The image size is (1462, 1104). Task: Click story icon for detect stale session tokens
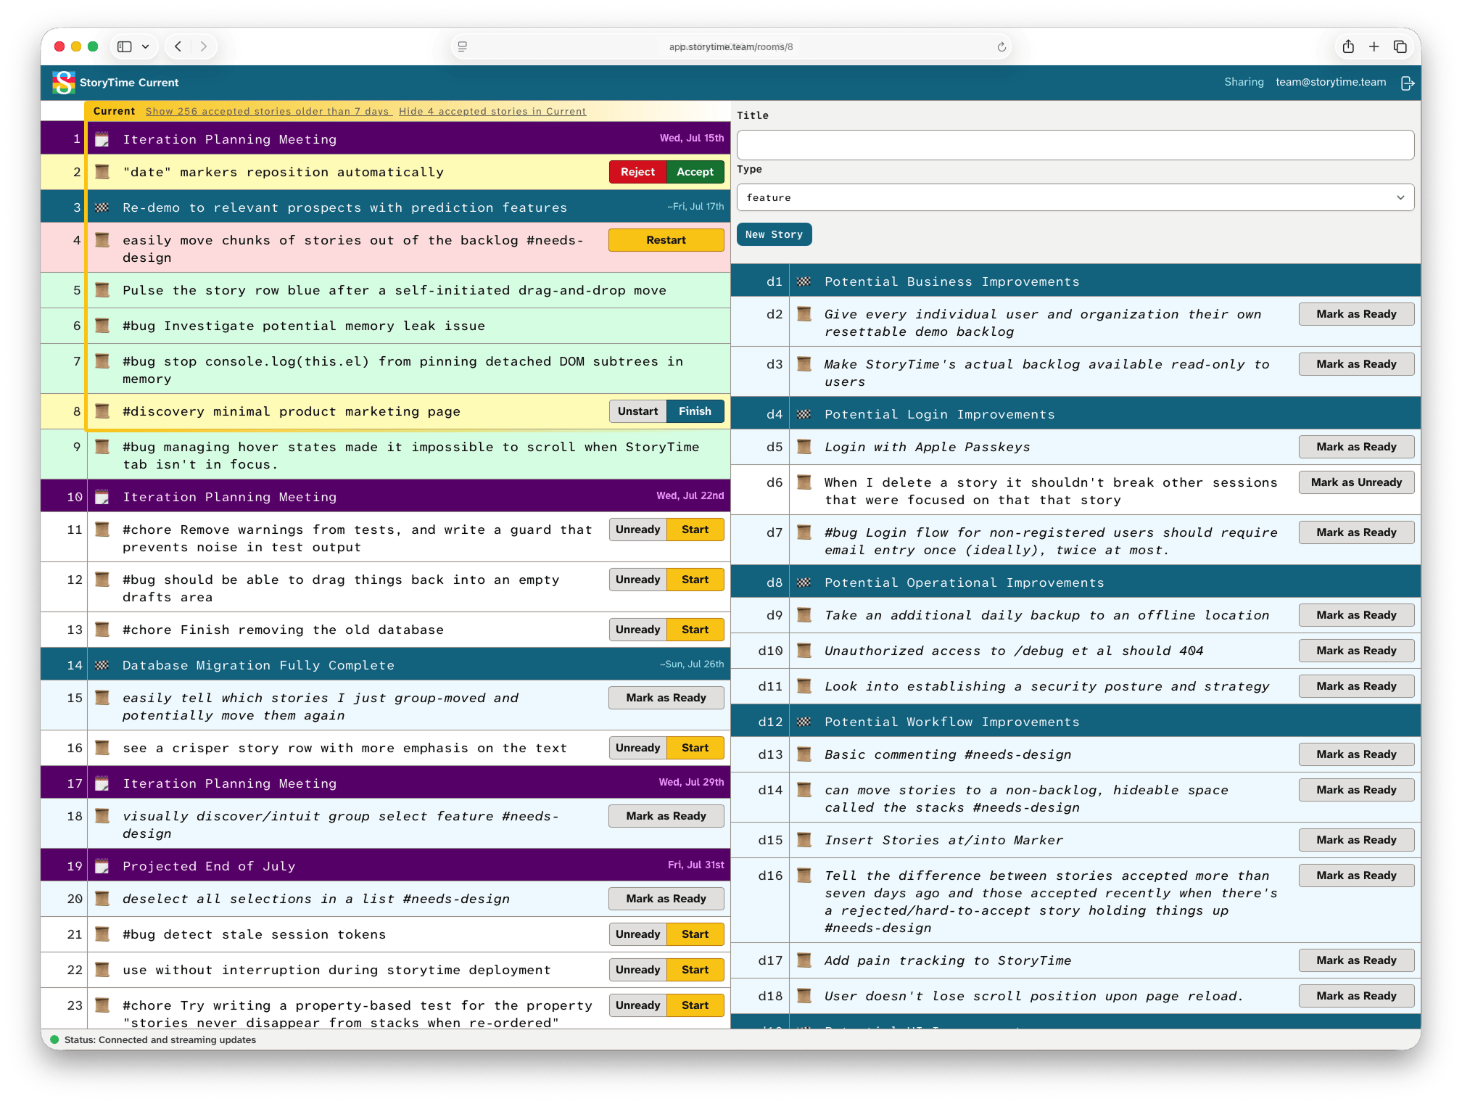click(x=102, y=934)
